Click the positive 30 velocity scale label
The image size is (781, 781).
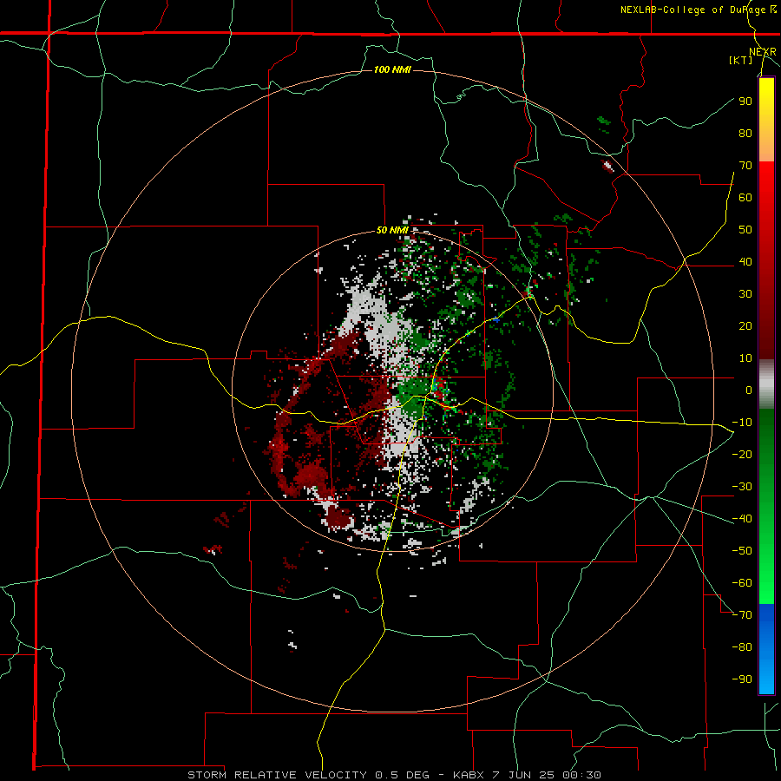point(745,294)
